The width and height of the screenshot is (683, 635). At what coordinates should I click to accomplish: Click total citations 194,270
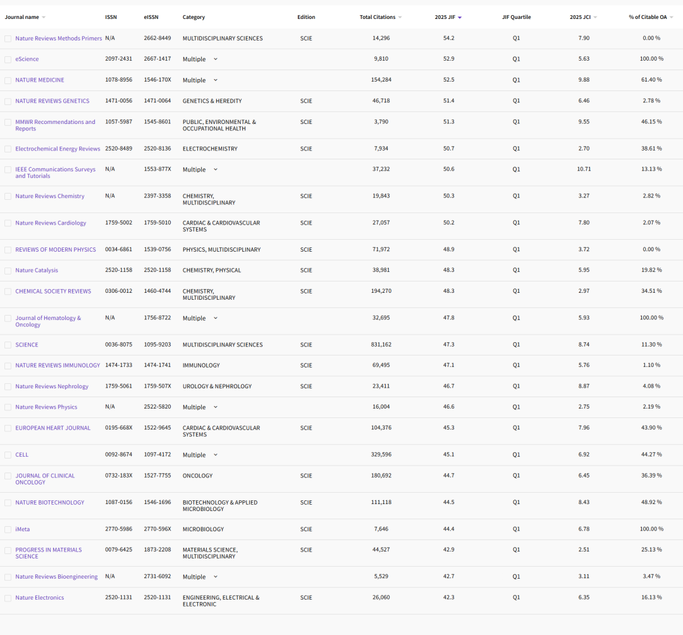click(x=381, y=291)
